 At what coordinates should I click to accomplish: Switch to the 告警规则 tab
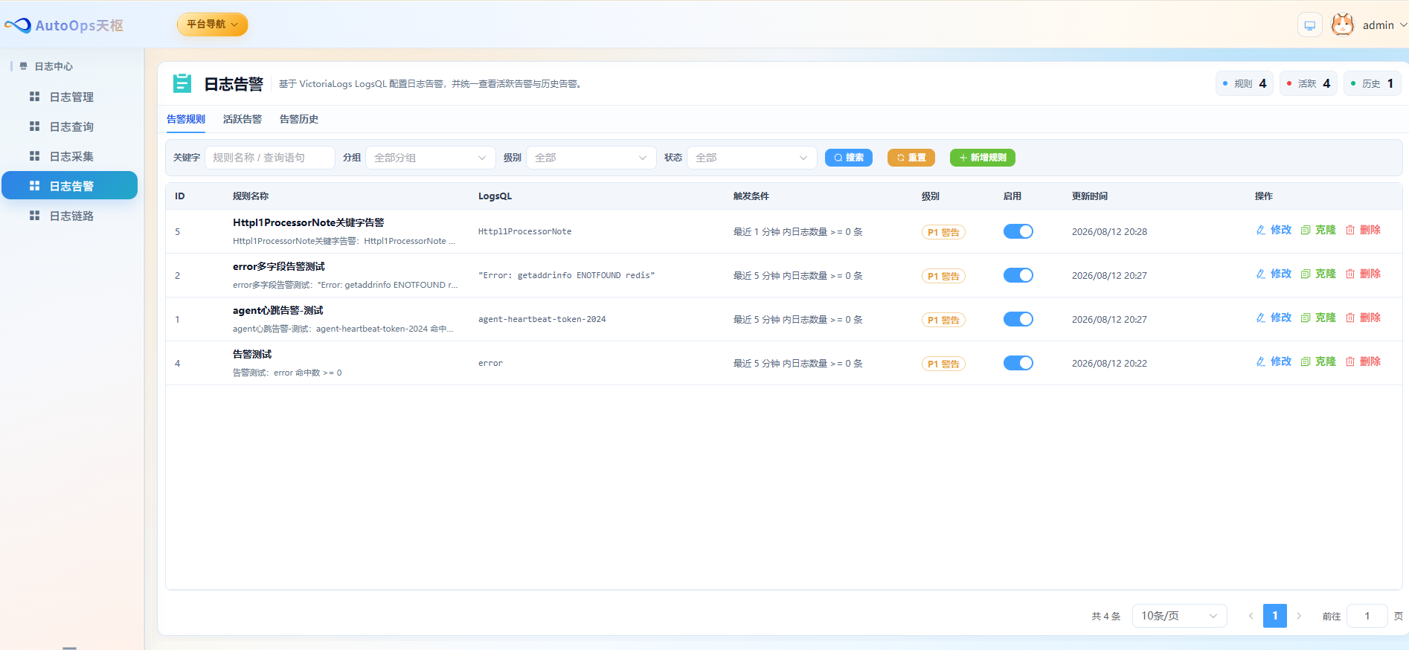coord(186,119)
